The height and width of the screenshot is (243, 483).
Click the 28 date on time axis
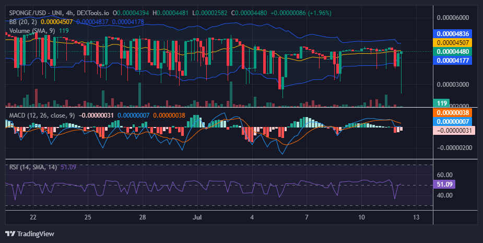click(143, 217)
